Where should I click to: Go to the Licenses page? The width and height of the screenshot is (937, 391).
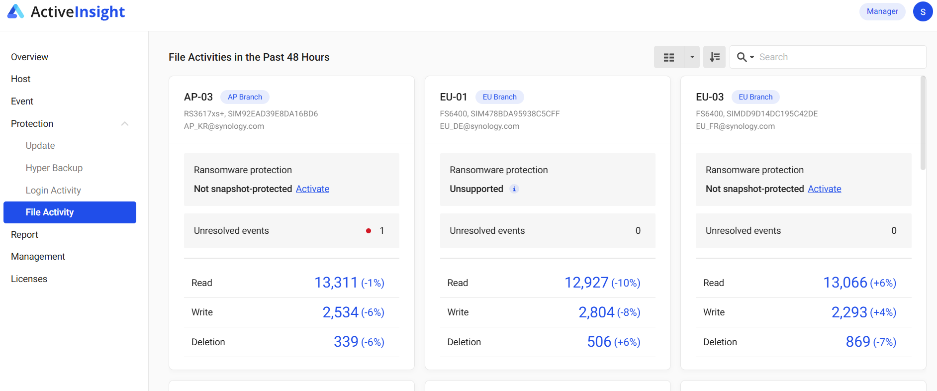point(29,279)
